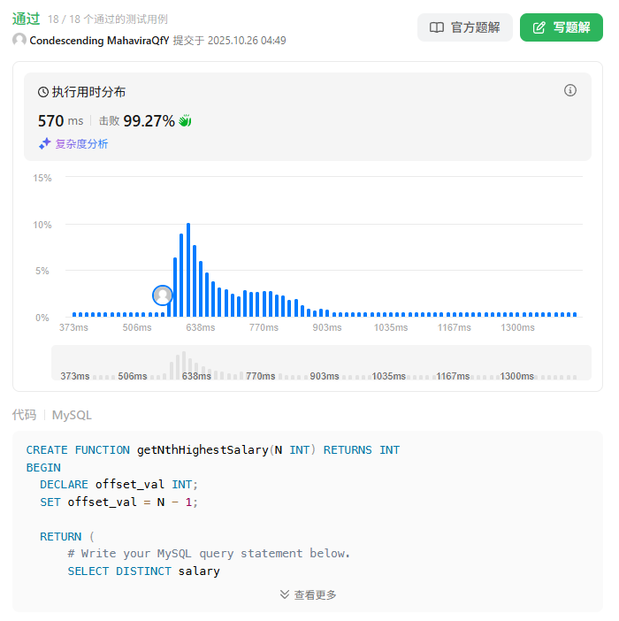Open Condescending MahaviraQfY user profile
Viewport: 619px width, 621px height.
tap(99, 40)
